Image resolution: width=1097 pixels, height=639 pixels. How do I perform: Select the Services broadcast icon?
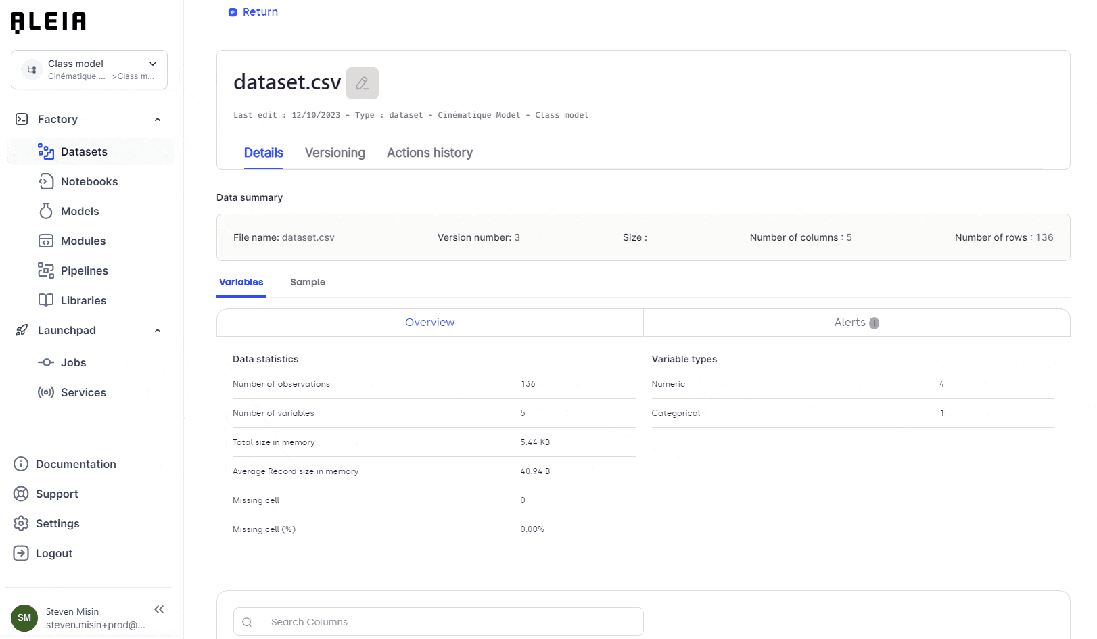45,392
